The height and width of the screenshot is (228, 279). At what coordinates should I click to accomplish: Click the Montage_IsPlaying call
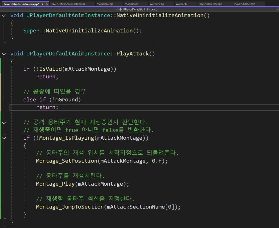click(x=67, y=138)
